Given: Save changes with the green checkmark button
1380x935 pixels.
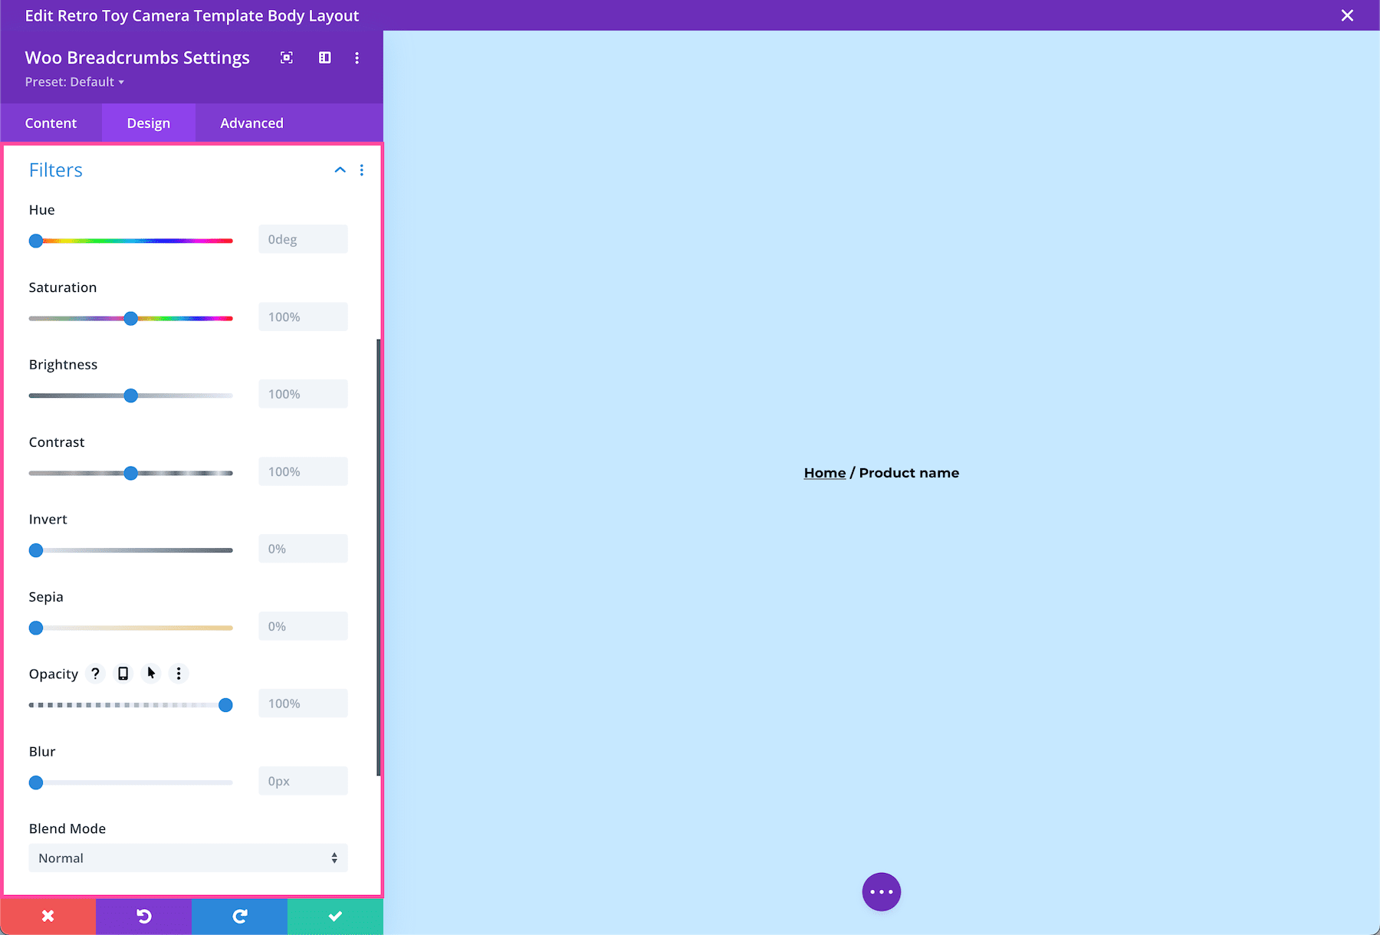Looking at the screenshot, I should (x=335, y=916).
